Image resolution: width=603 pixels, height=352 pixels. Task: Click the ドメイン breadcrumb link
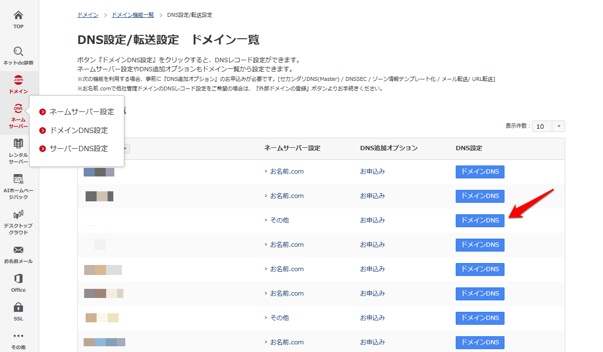coord(88,15)
